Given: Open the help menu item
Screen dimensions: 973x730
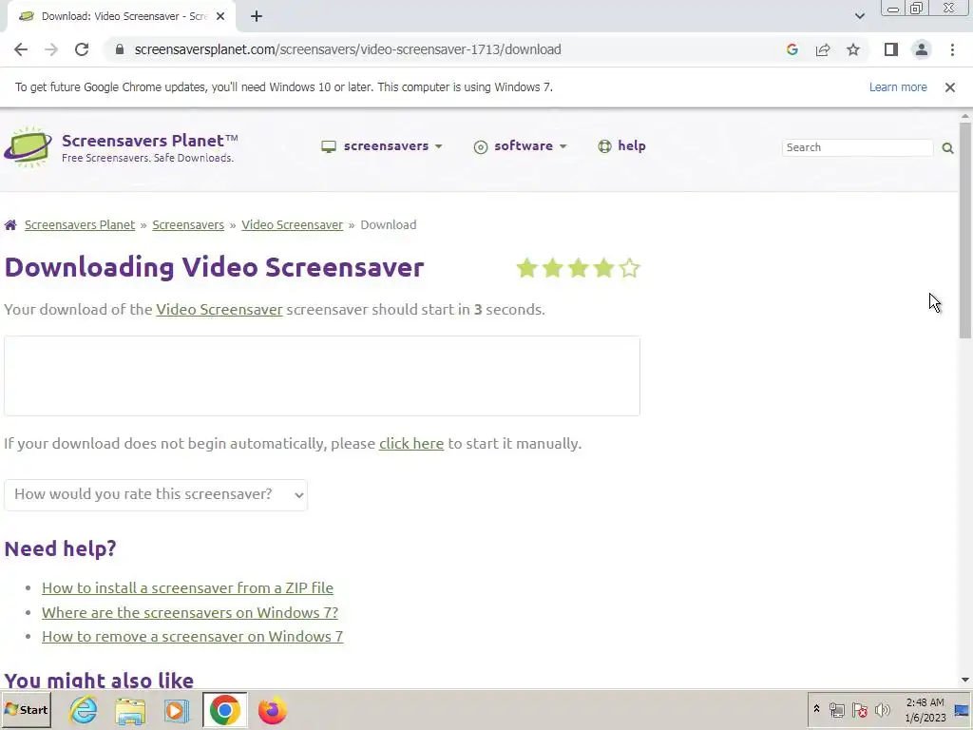Looking at the screenshot, I should 621,145.
